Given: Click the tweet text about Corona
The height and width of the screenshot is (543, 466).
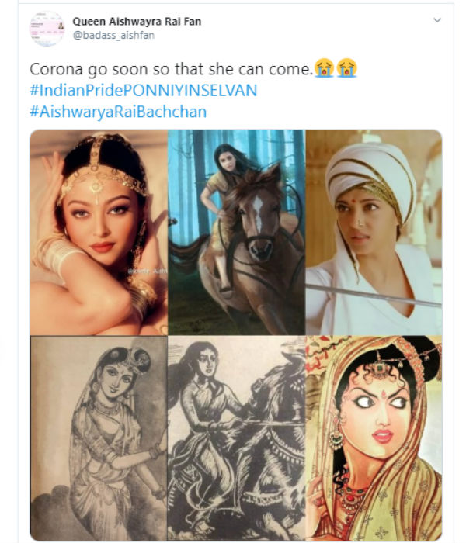Looking at the screenshot, I should point(171,69).
